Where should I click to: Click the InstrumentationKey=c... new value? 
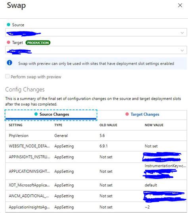pos(165,166)
